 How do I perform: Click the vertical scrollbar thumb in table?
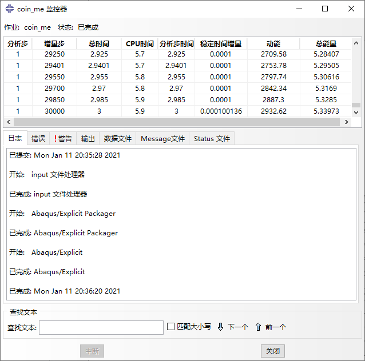tap(356, 105)
